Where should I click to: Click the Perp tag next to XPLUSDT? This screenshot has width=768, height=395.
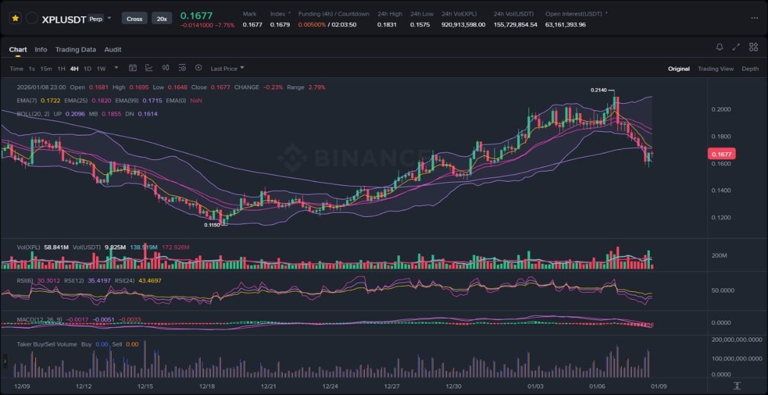pyautogui.click(x=95, y=19)
